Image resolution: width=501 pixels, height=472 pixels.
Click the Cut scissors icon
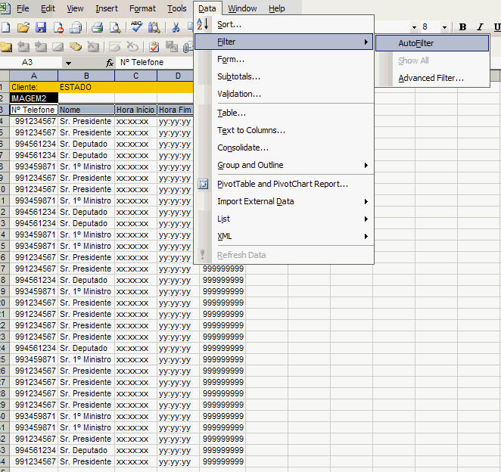(x=176, y=28)
